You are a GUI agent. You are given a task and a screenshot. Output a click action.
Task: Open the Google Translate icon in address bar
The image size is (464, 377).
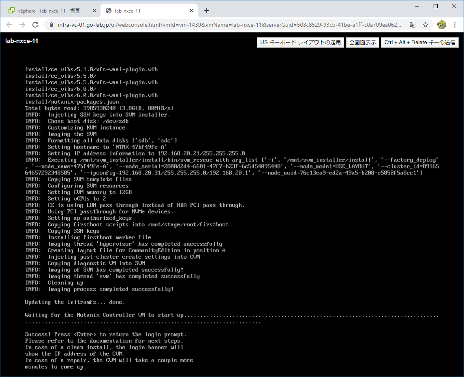tap(412, 25)
